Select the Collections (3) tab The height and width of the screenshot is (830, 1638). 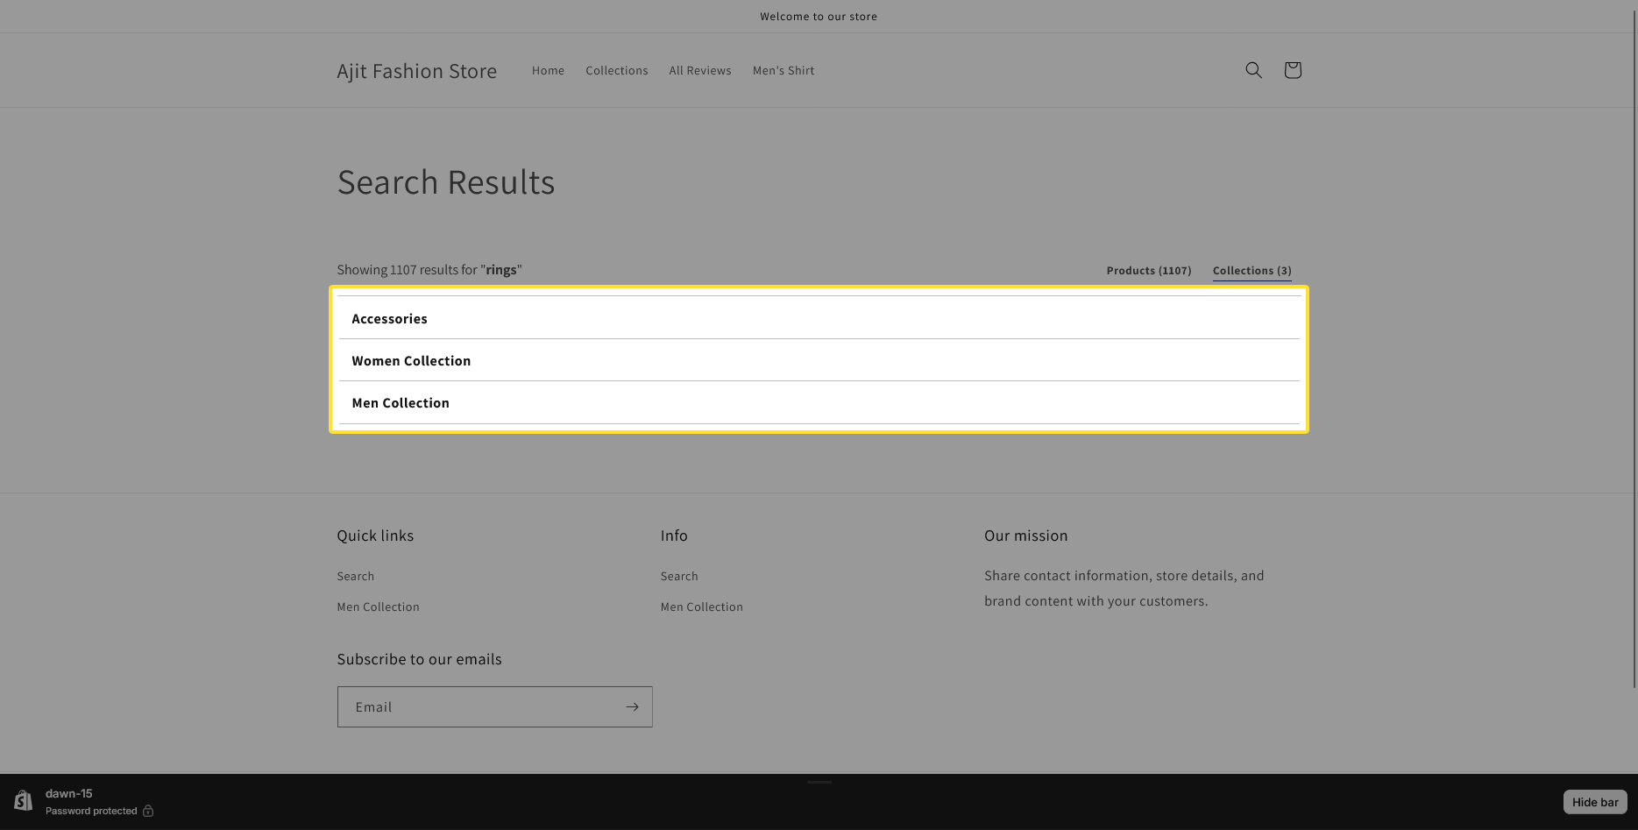tap(1252, 271)
